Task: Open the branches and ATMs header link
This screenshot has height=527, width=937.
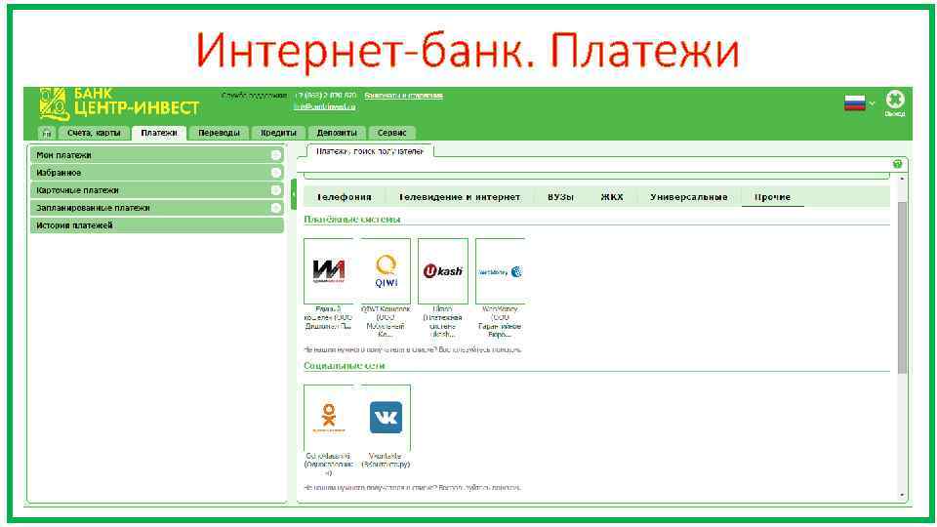Action: click(x=403, y=96)
